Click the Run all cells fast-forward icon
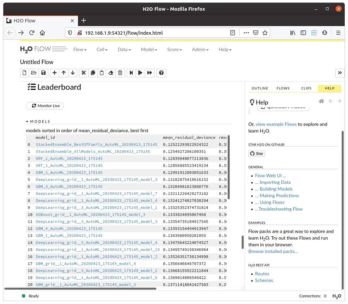 [150, 73]
